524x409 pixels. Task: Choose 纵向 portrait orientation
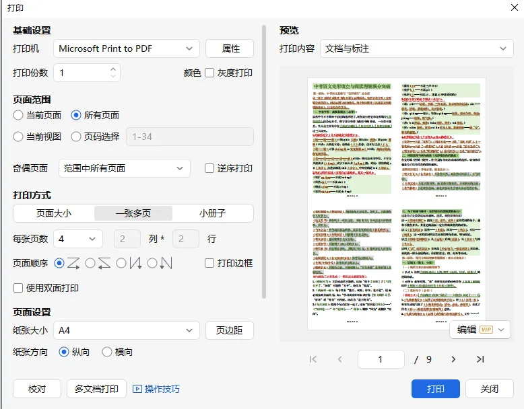point(64,352)
